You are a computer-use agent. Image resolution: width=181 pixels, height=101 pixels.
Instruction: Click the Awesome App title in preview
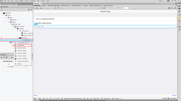pos(105,11)
